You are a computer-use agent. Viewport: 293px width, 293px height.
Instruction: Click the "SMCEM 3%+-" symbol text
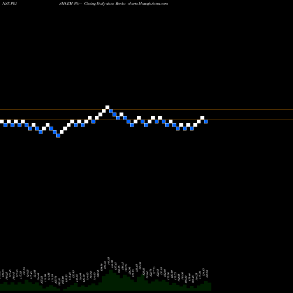[70, 4]
